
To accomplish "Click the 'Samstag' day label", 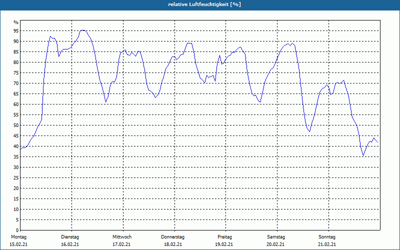I will 276,237.
